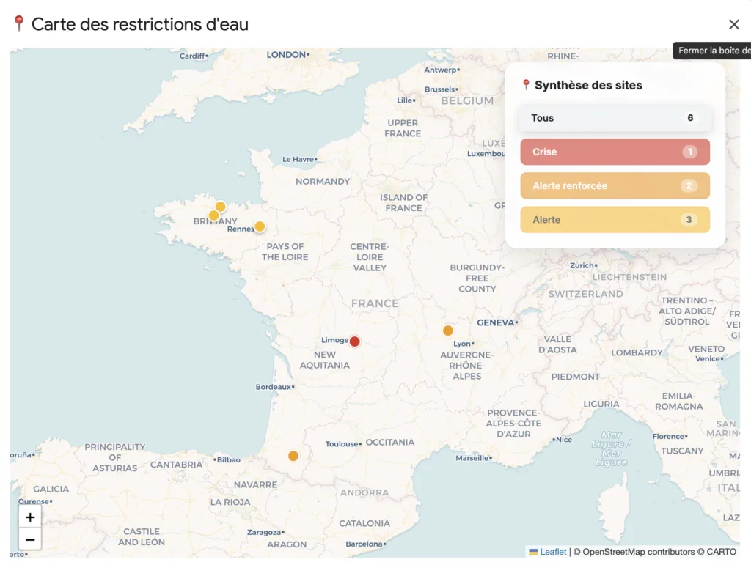751x565 pixels.
Task: Click the Brussels city label
Action: [439, 89]
